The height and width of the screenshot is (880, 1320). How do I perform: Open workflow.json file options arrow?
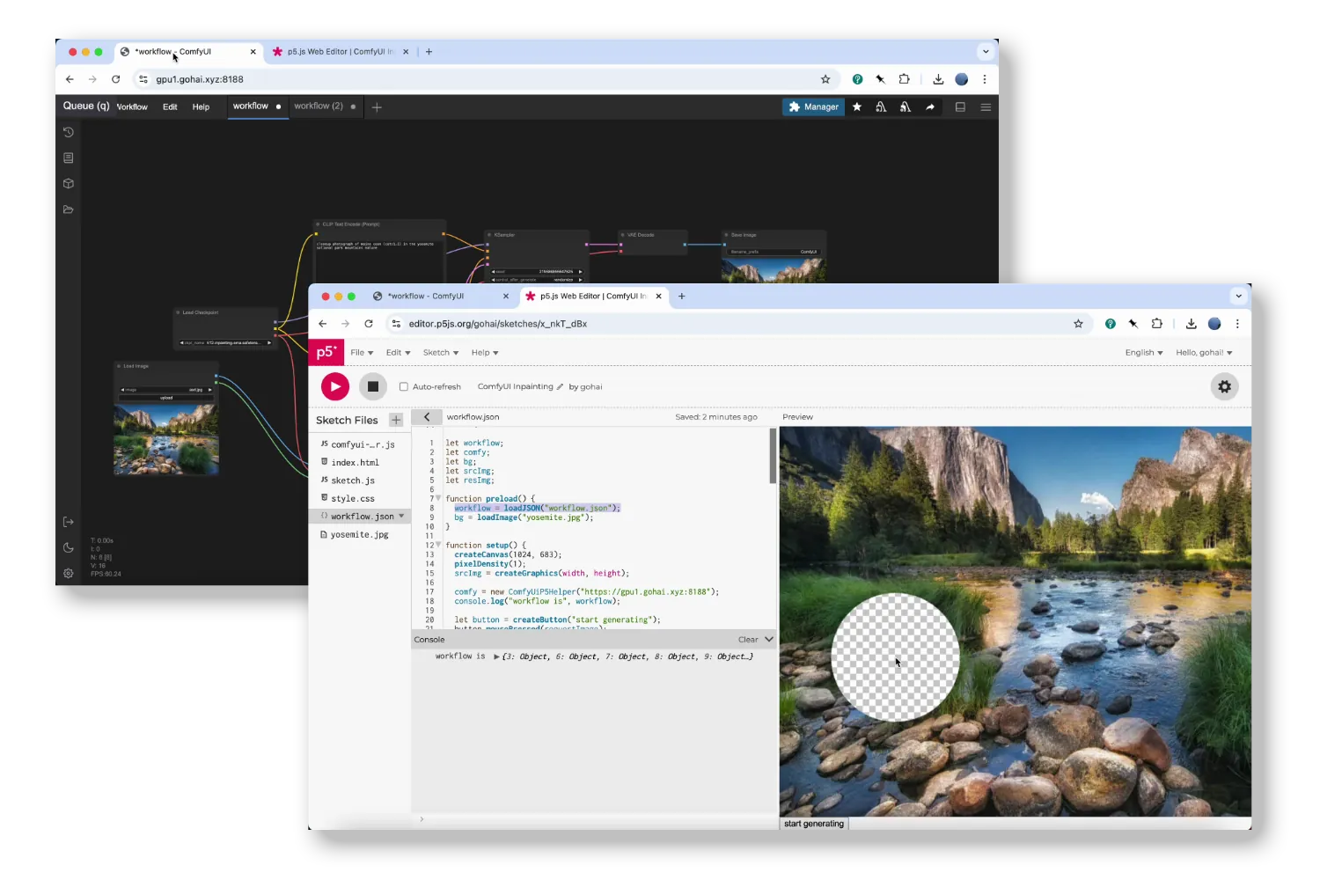click(402, 517)
